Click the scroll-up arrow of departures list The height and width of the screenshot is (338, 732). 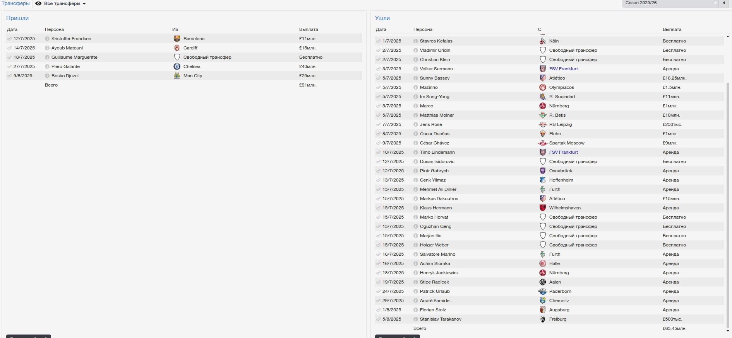click(x=728, y=37)
